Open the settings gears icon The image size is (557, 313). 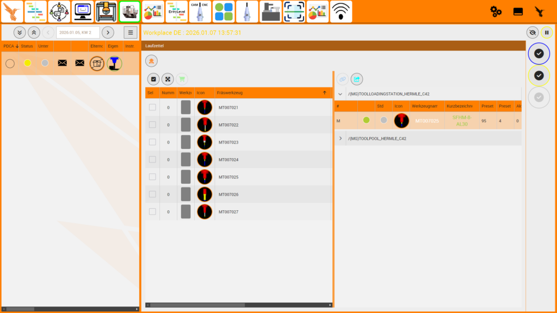[x=496, y=11]
